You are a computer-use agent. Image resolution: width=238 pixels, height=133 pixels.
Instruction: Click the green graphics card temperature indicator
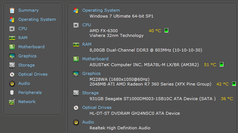click(x=234, y=84)
